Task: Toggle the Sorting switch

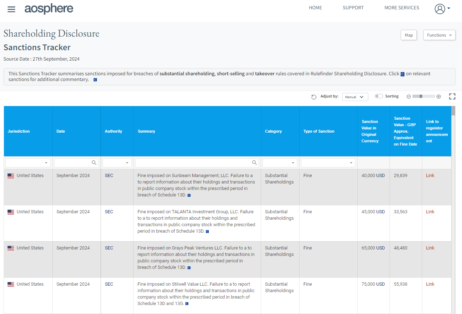Action: [378, 96]
